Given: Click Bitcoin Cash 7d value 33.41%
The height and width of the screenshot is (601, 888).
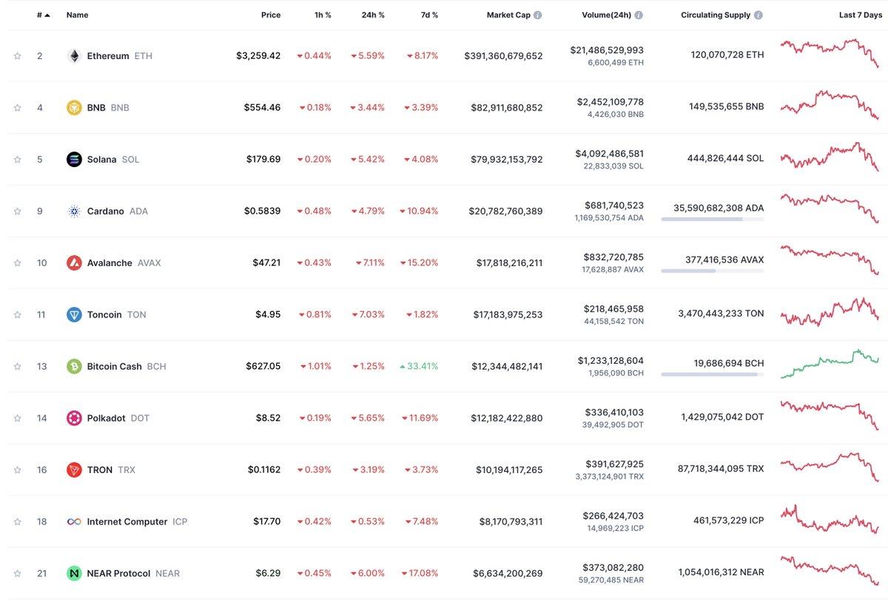Looking at the screenshot, I should (419, 367).
